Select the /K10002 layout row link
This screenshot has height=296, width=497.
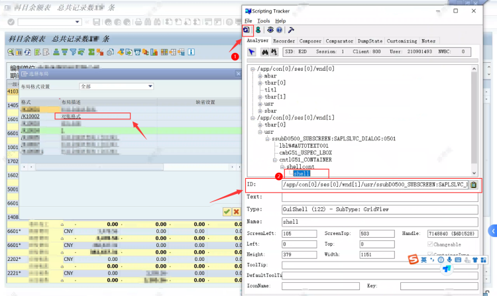point(30,116)
